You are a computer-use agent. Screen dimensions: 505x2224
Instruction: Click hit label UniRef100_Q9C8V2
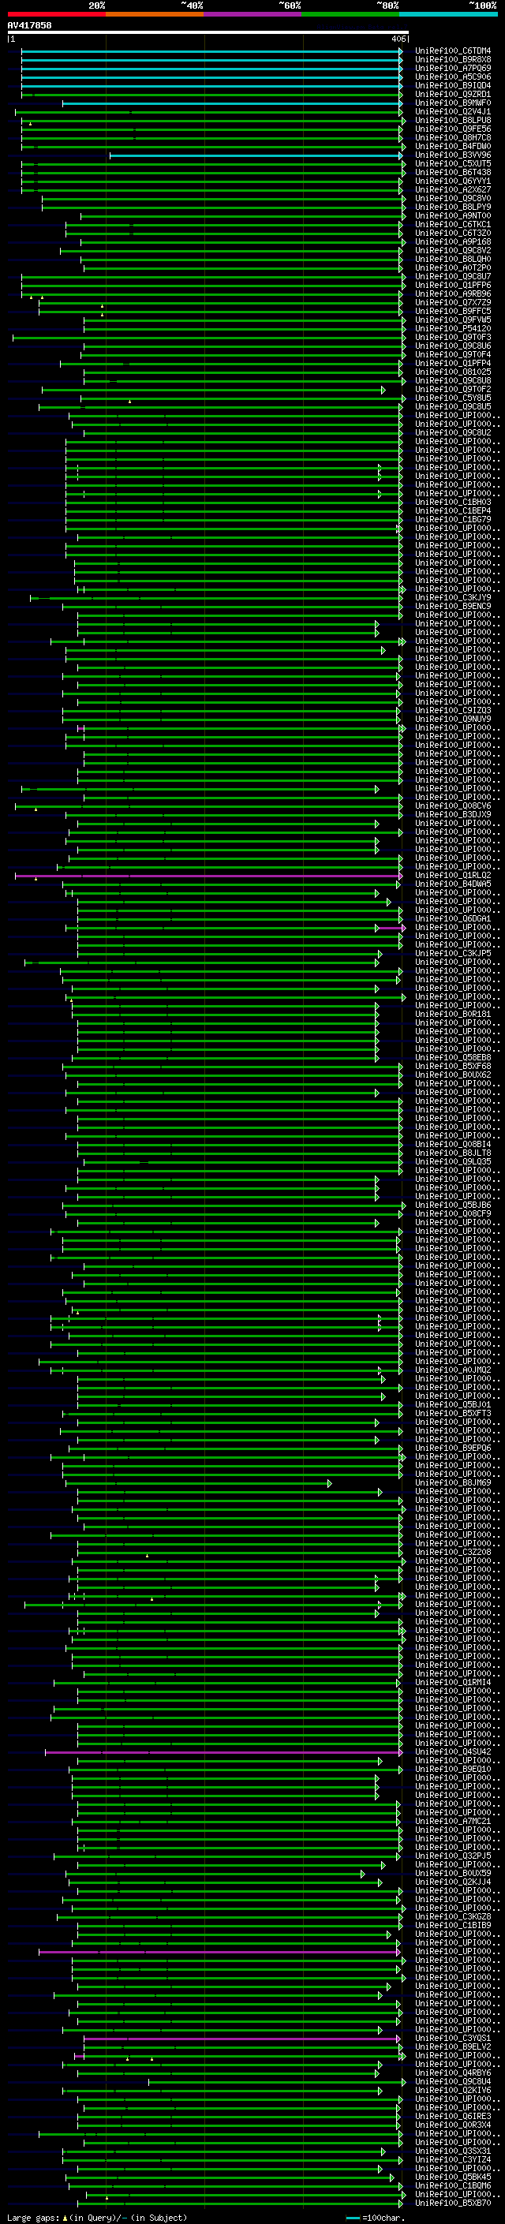click(x=452, y=250)
